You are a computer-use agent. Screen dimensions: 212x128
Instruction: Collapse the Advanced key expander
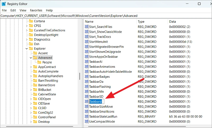[31, 58]
